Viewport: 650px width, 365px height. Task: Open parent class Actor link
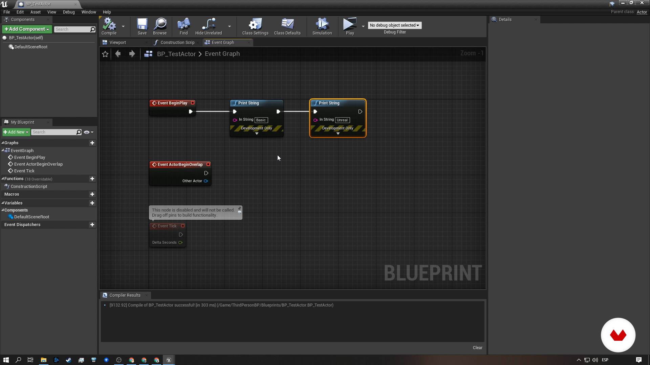(642, 12)
